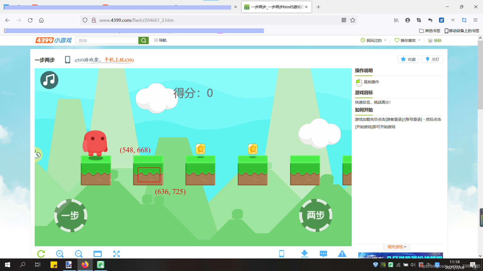Click the shield tracking protection icon
The height and width of the screenshot is (271, 483).
(85, 20)
